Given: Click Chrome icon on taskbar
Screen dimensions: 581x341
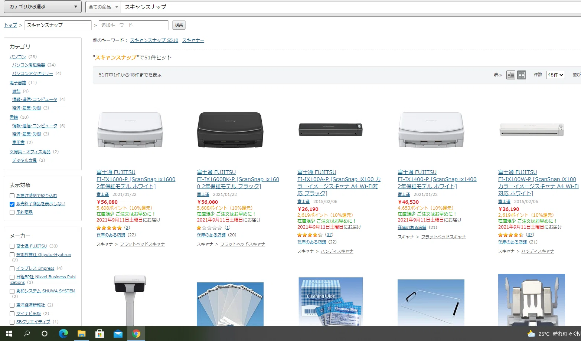Looking at the screenshot, I should (136, 334).
